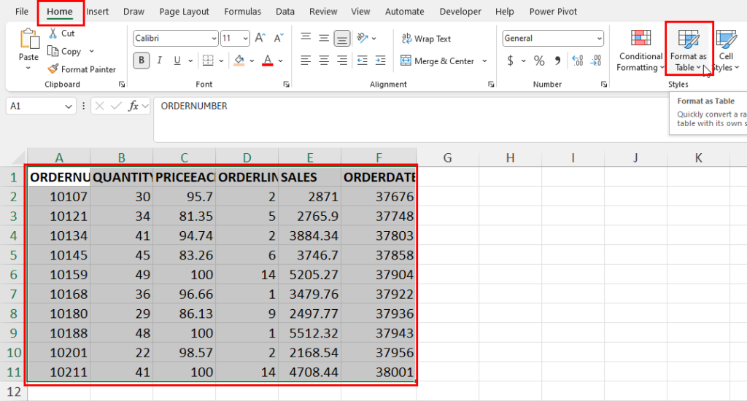Switch to the Power Pivot tab
This screenshot has height=401, width=747.
point(553,12)
